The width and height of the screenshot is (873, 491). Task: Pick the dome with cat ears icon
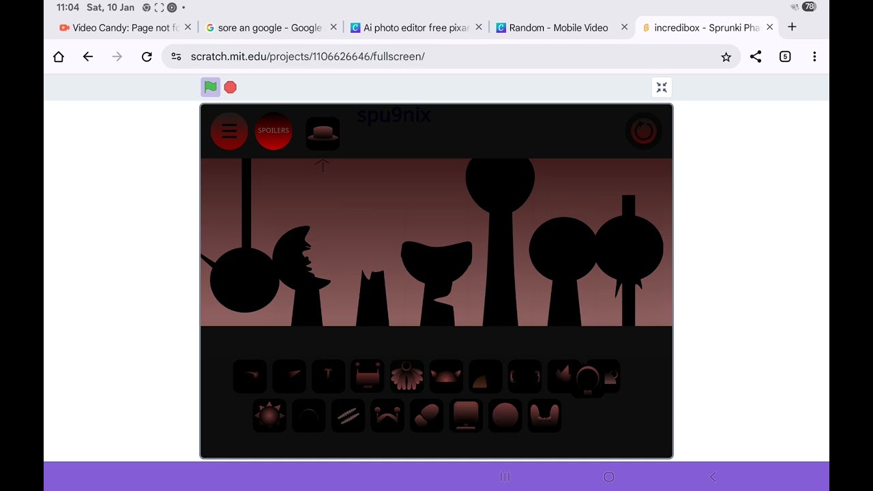coord(446,376)
